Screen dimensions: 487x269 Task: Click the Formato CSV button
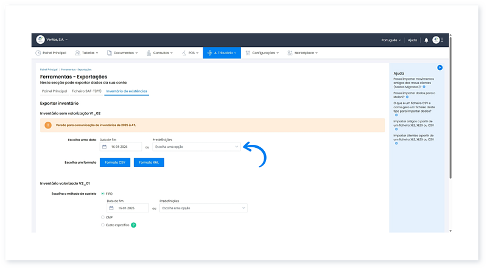point(115,162)
